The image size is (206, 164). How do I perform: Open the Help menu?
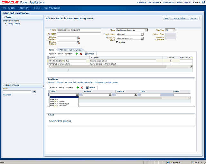(180, 2)
